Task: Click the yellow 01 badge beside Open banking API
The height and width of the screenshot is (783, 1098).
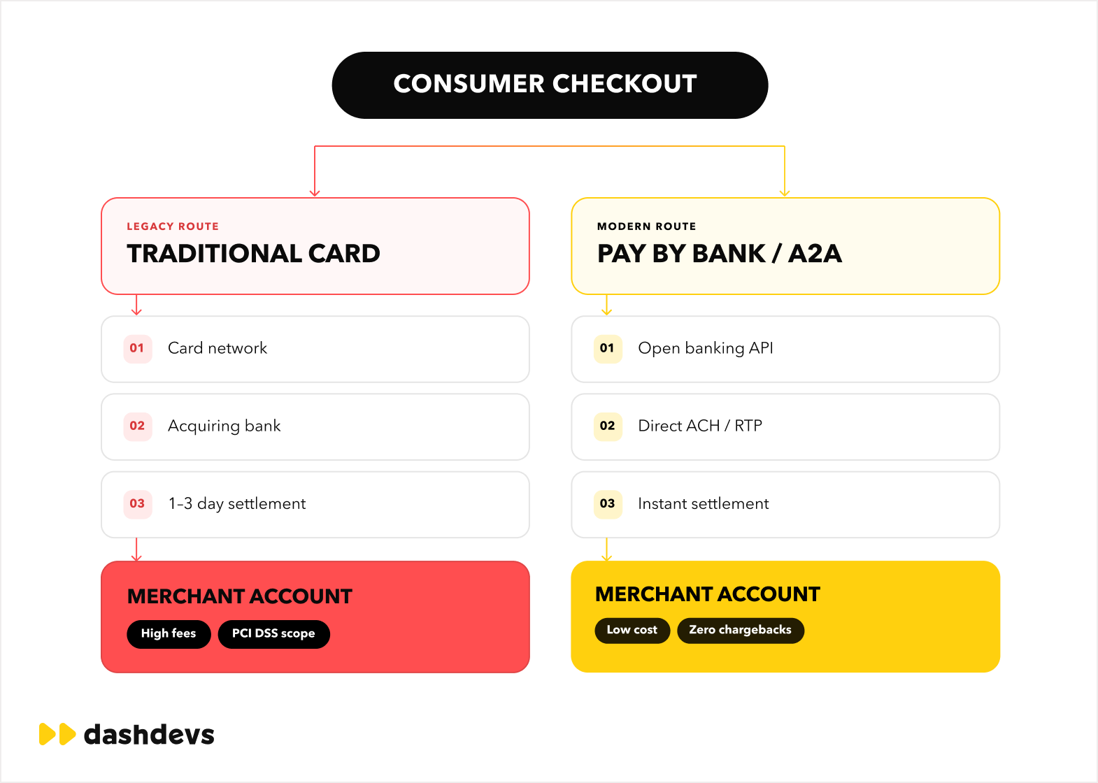Action: [x=607, y=348]
